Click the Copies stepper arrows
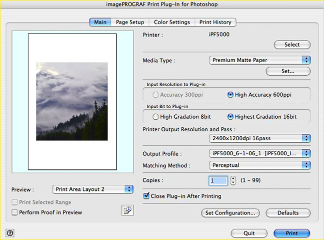The width and height of the screenshot is (324, 240). coord(233,180)
